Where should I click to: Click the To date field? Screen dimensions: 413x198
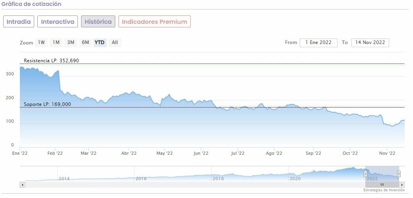pyautogui.click(x=370, y=42)
